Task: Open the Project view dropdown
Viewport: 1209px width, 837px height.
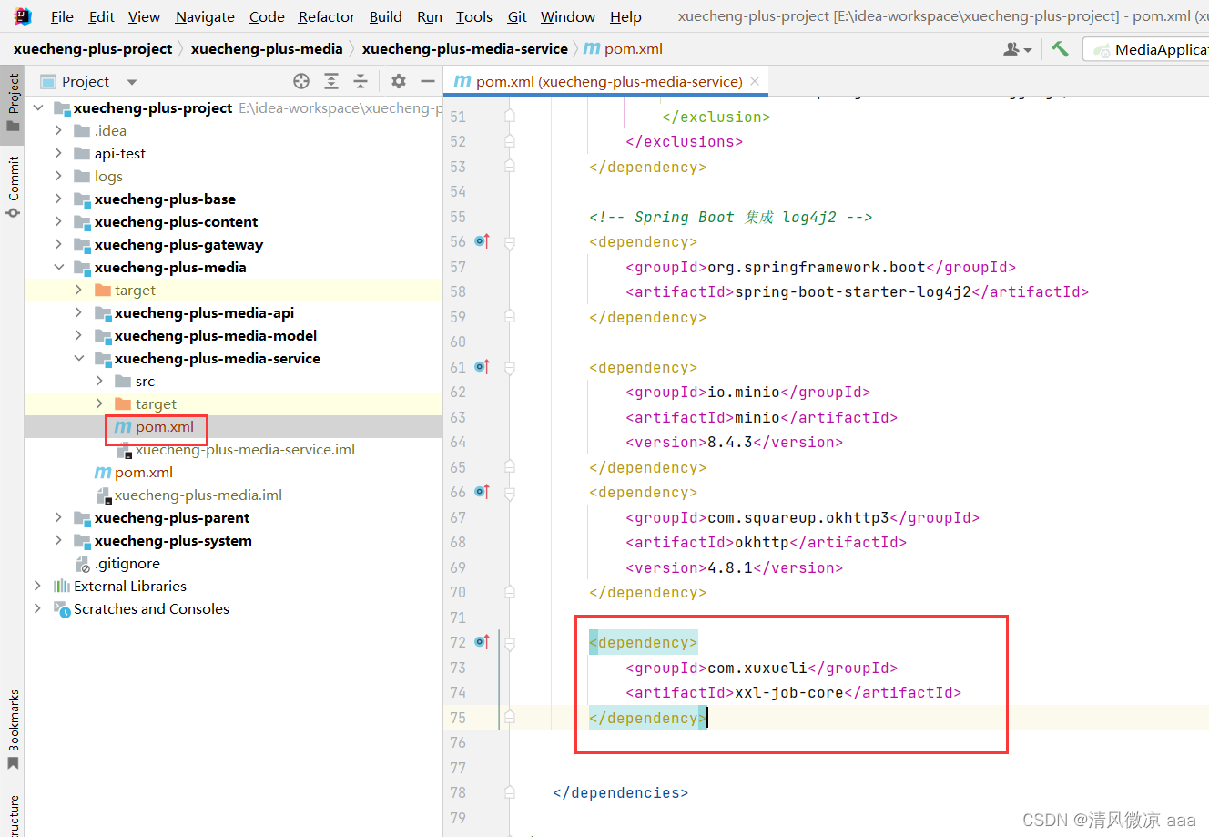Action: click(132, 82)
